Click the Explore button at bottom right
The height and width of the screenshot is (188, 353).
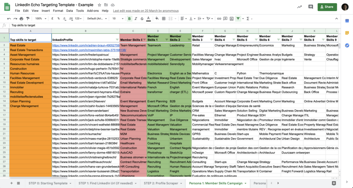(334, 183)
